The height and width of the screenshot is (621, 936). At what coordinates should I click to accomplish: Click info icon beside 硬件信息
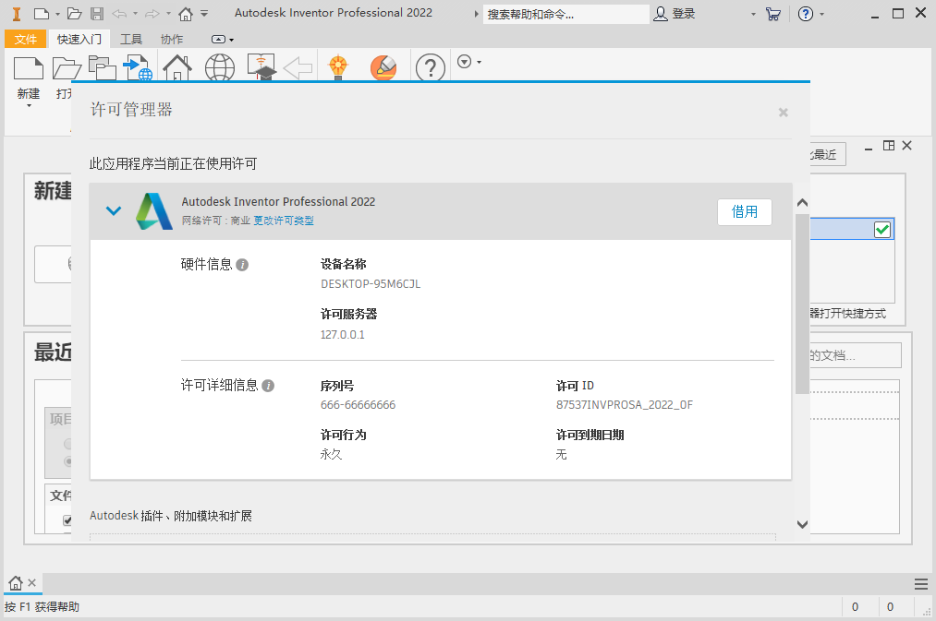click(x=242, y=265)
